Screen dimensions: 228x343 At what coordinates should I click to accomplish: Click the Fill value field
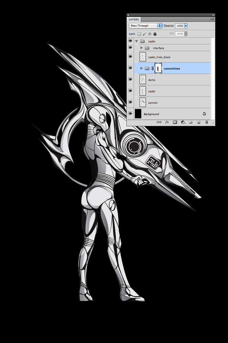(180, 34)
